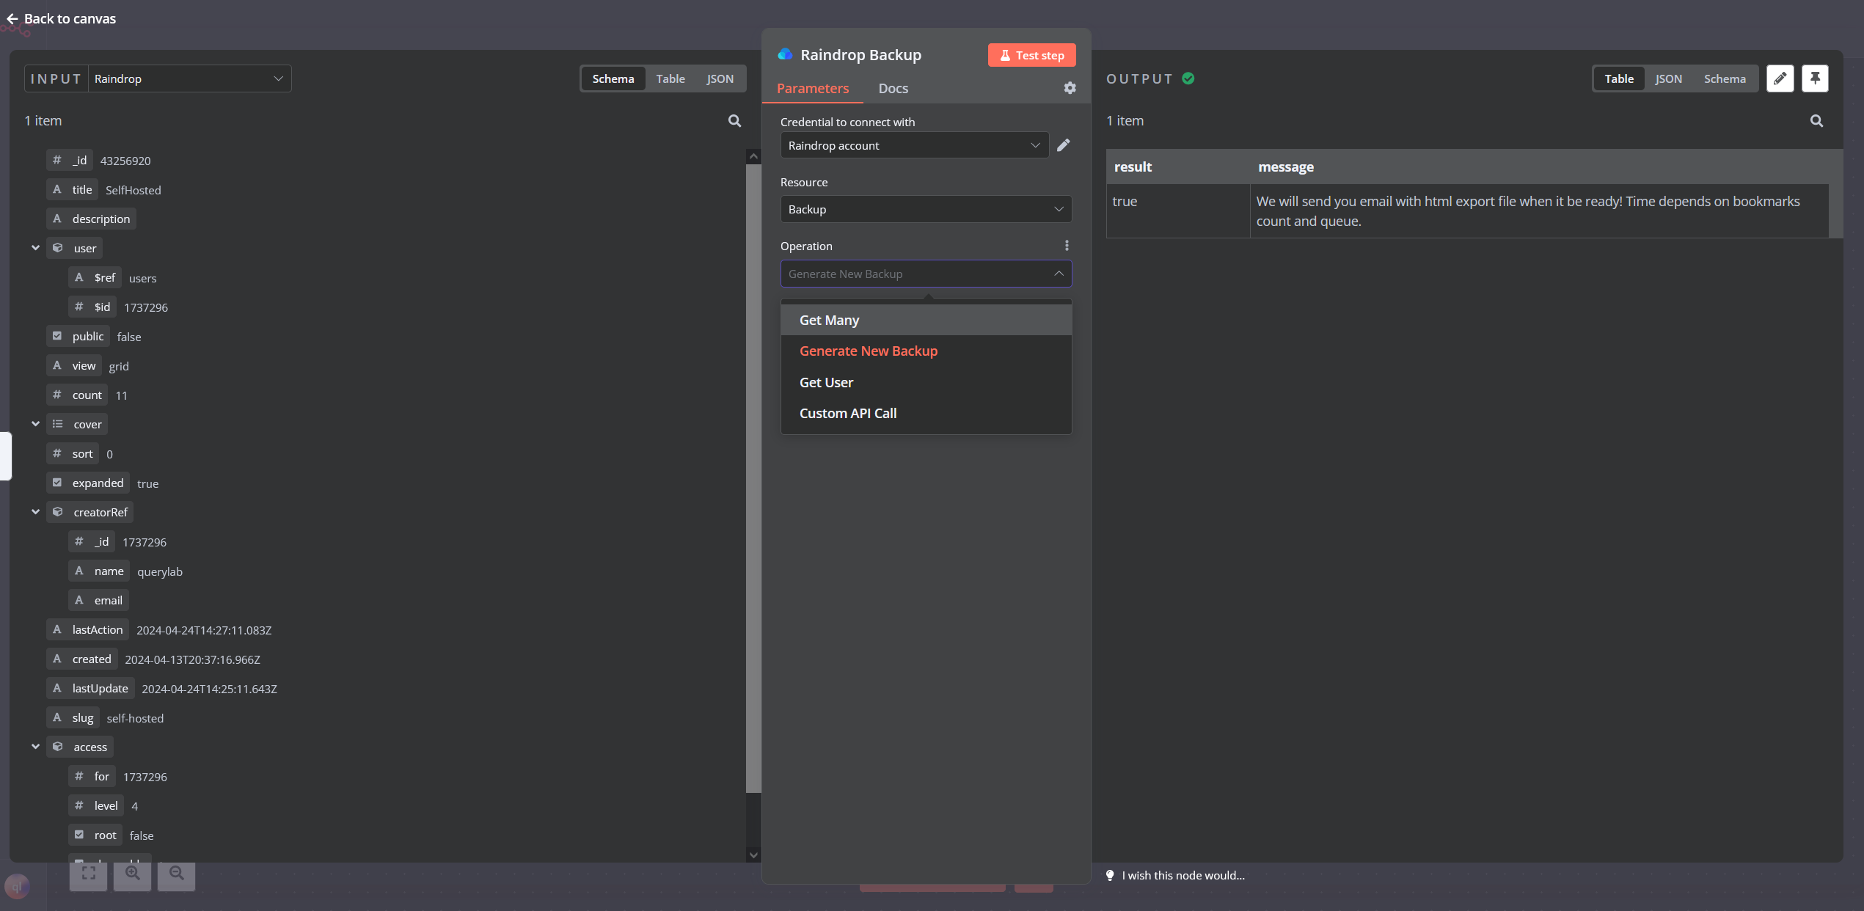Search the input panel data
The image size is (1864, 911).
734,121
